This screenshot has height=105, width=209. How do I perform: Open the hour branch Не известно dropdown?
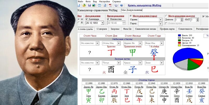97,63
